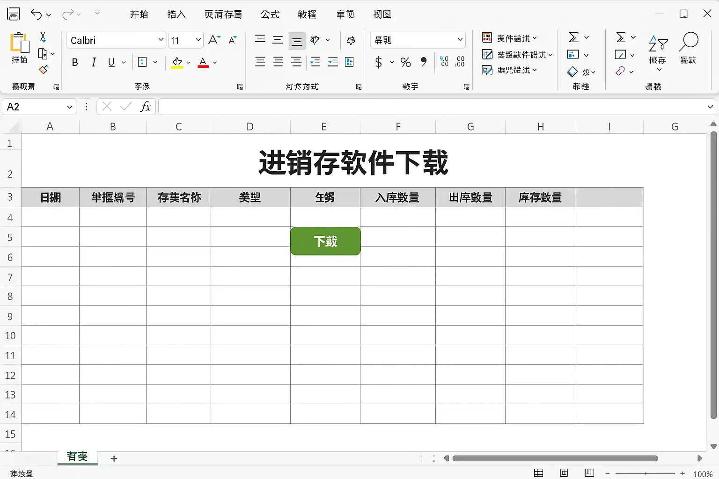This screenshot has width=719, height=479.
Task: Expand the Name Box A2 dropdown
Action: point(69,107)
